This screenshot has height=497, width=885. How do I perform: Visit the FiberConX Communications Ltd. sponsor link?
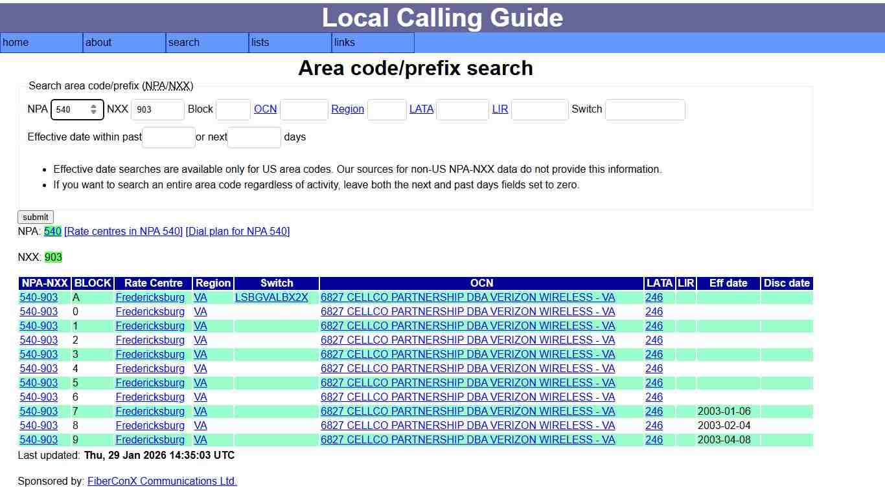coord(162,481)
